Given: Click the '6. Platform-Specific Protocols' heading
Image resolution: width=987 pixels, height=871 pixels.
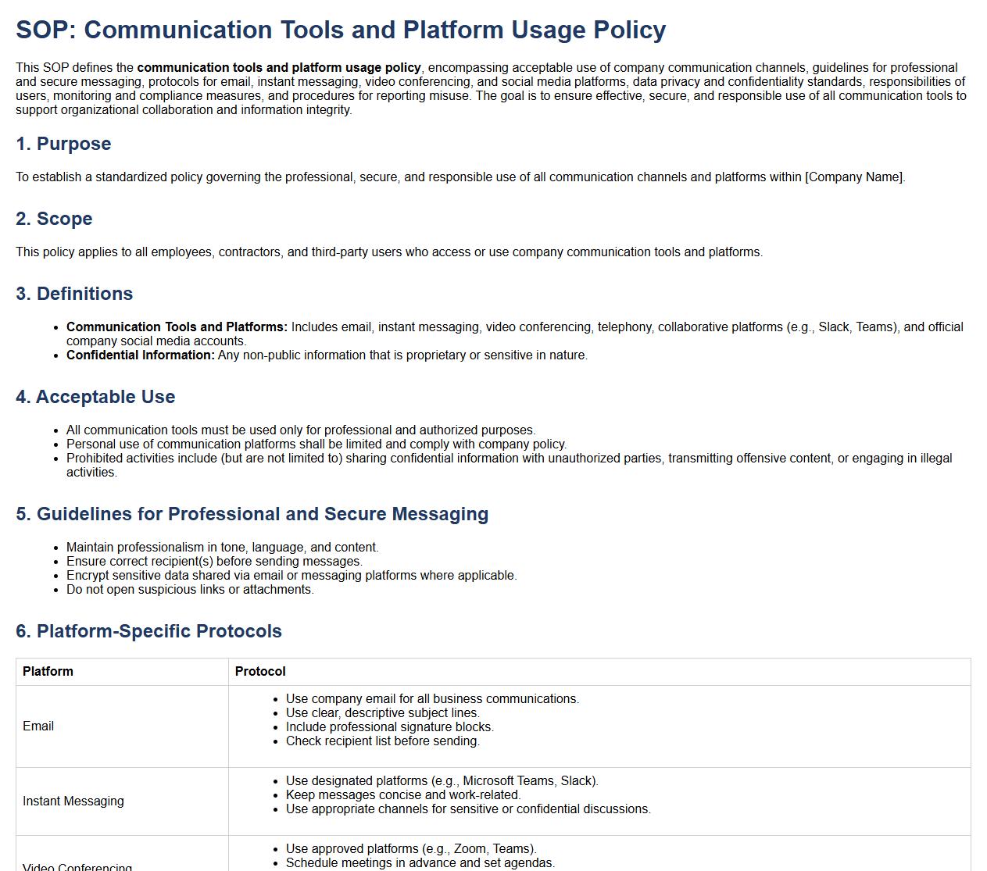Looking at the screenshot, I should [148, 631].
